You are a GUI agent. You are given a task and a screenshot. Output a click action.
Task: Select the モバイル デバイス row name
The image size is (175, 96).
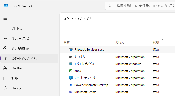click(x=84, y=64)
